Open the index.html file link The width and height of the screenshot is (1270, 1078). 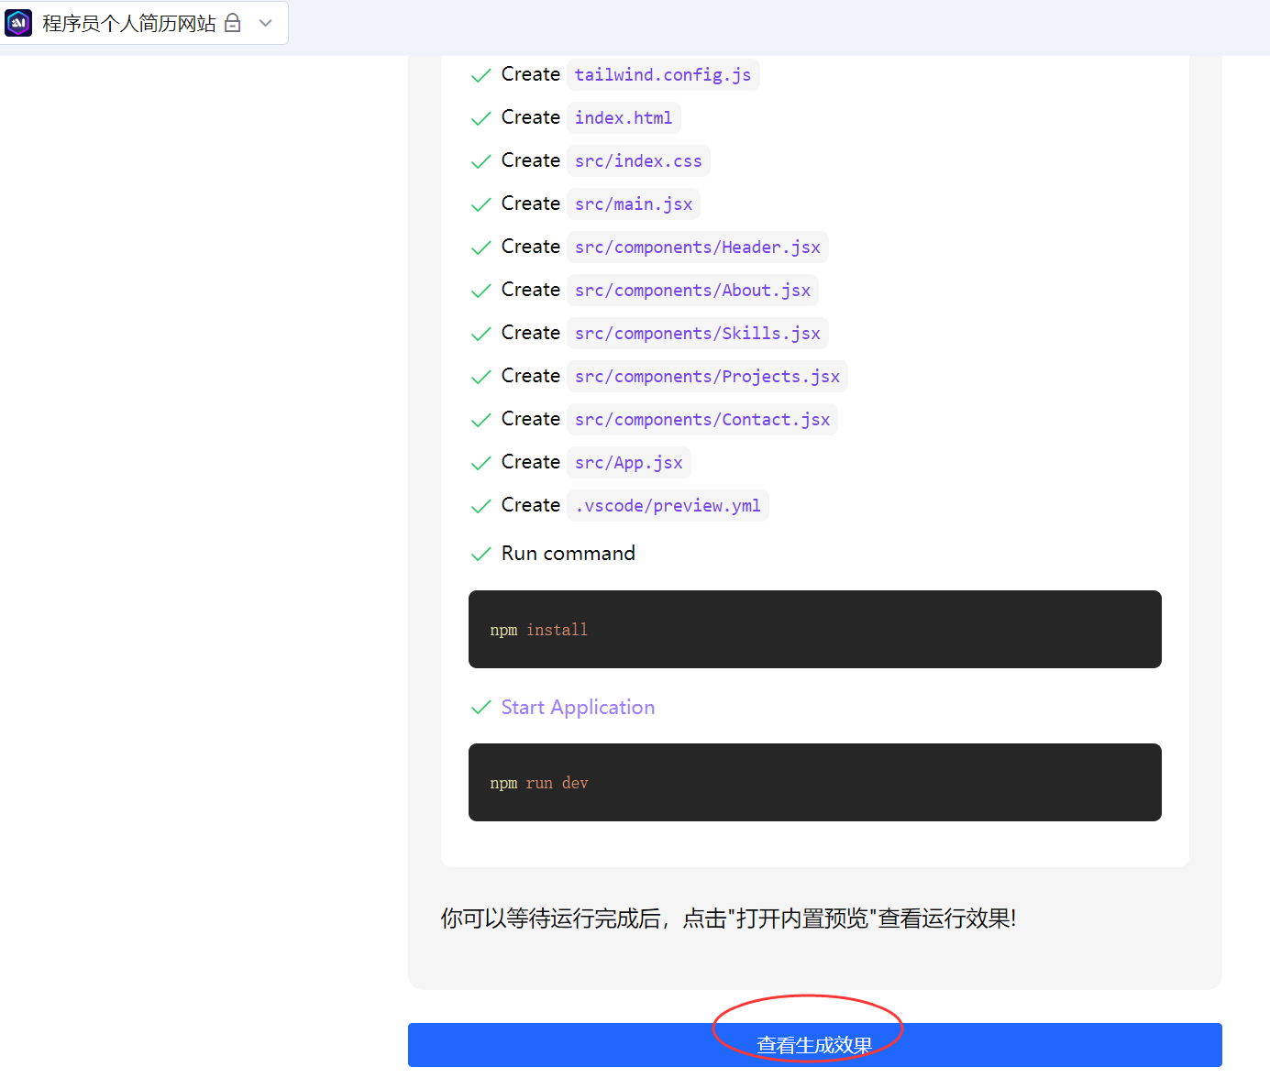[623, 118]
